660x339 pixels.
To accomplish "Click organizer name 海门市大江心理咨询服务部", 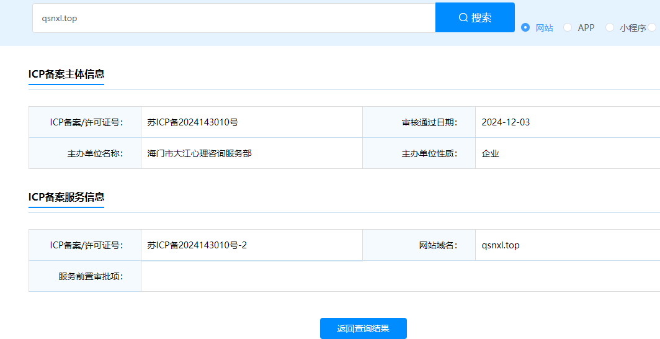I will pos(200,153).
